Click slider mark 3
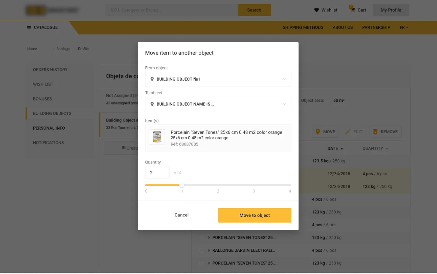 tap(254, 191)
